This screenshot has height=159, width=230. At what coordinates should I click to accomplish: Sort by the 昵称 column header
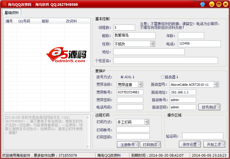(53, 21)
